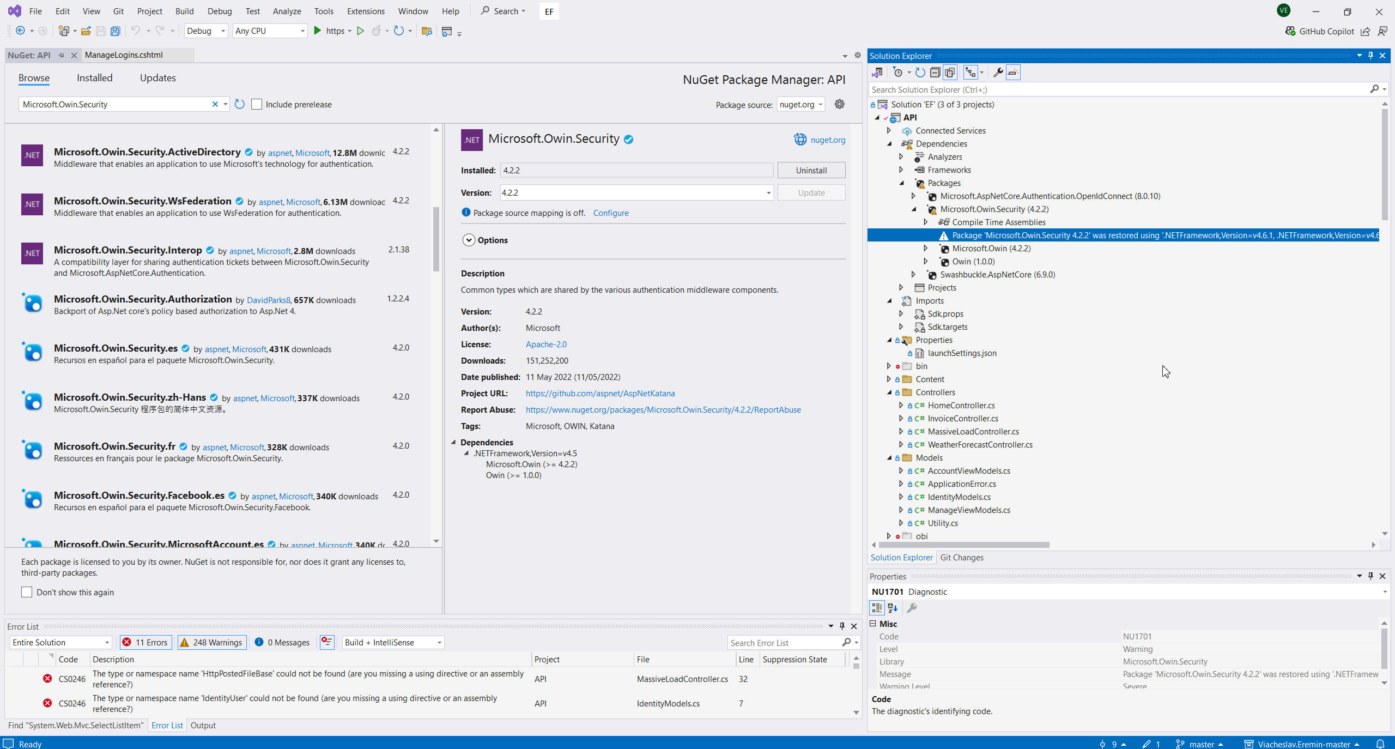Click the Uninstall button for Microsoft.Owin.Security
The image size is (1395, 749).
tap(810, 170)
